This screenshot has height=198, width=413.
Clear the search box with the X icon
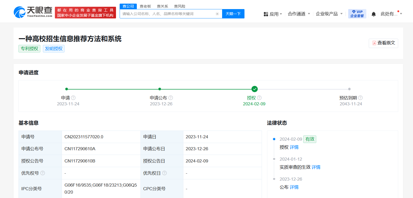[217, 14]
